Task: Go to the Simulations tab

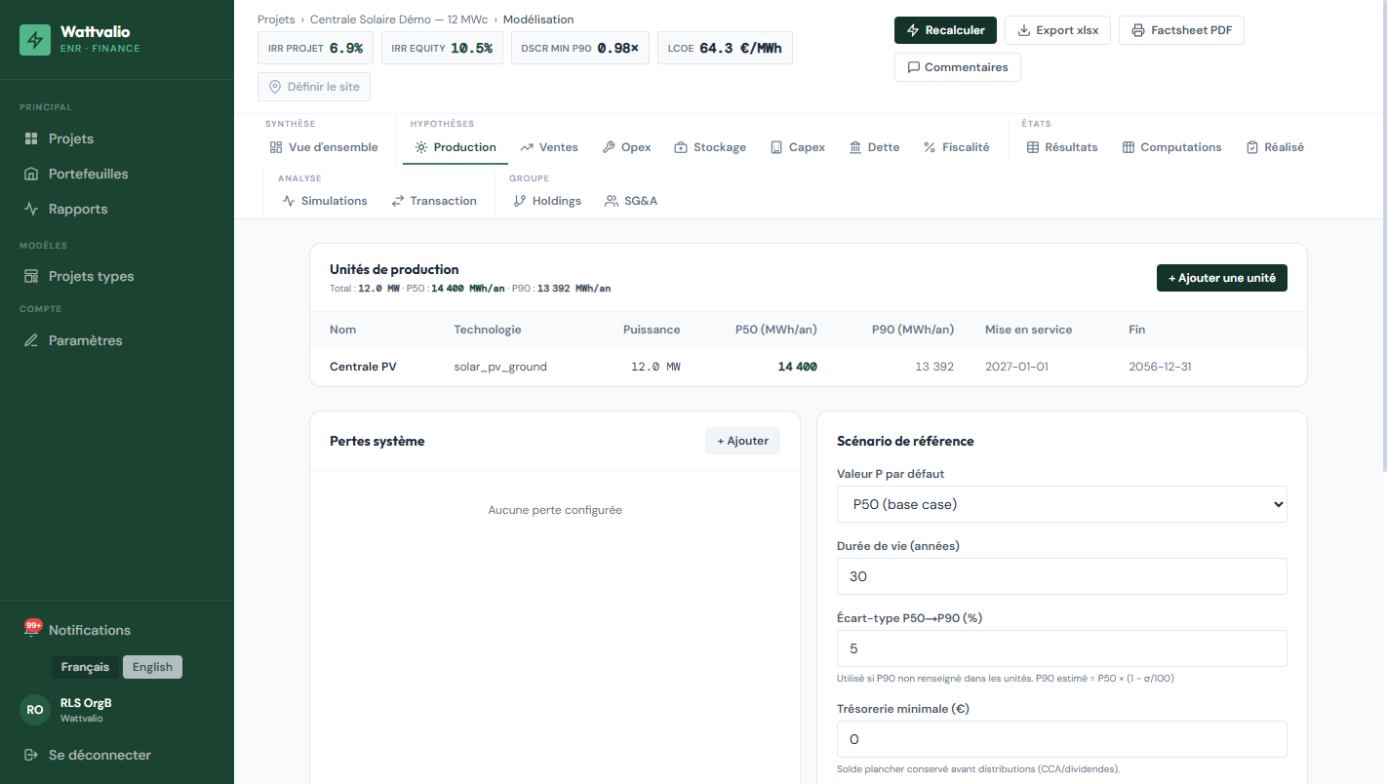Action: [x=325, y=201]
